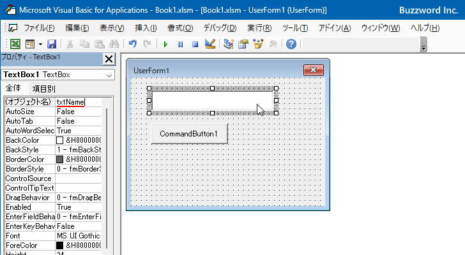
Task: Open Find with binoculars icon
Action: click(x=114, y=44)
